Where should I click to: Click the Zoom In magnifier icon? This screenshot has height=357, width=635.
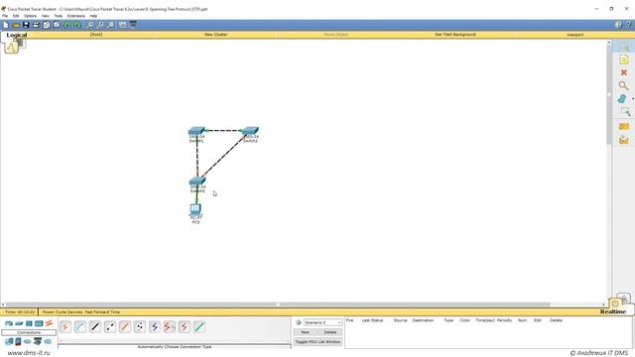point(90,25)
